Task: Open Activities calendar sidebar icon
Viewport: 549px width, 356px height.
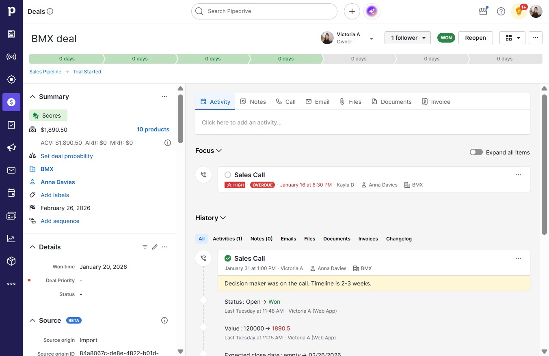Action: coord(11,193)
